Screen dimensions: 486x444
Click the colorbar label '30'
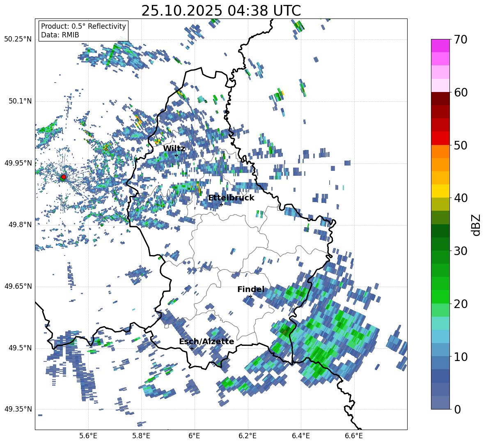461,251
